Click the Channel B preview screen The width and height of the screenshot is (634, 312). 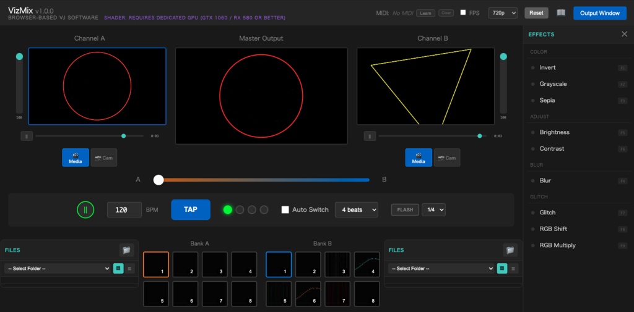click(x=425, y=86)
